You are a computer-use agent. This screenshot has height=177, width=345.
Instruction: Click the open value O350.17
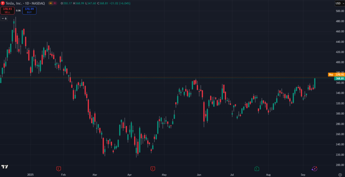pos(66,3)
